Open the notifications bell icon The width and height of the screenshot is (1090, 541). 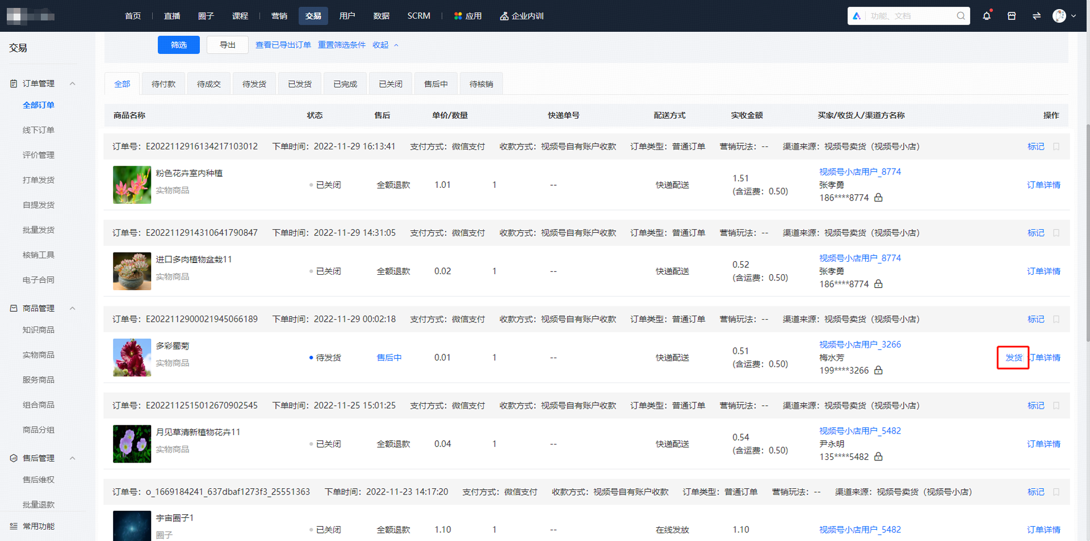click(987, 16)
